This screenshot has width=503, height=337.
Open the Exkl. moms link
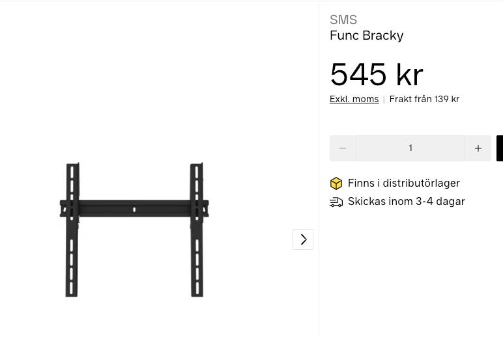click(x=354, y=100)
